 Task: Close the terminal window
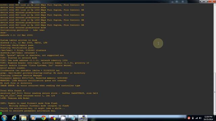(212, 1)
